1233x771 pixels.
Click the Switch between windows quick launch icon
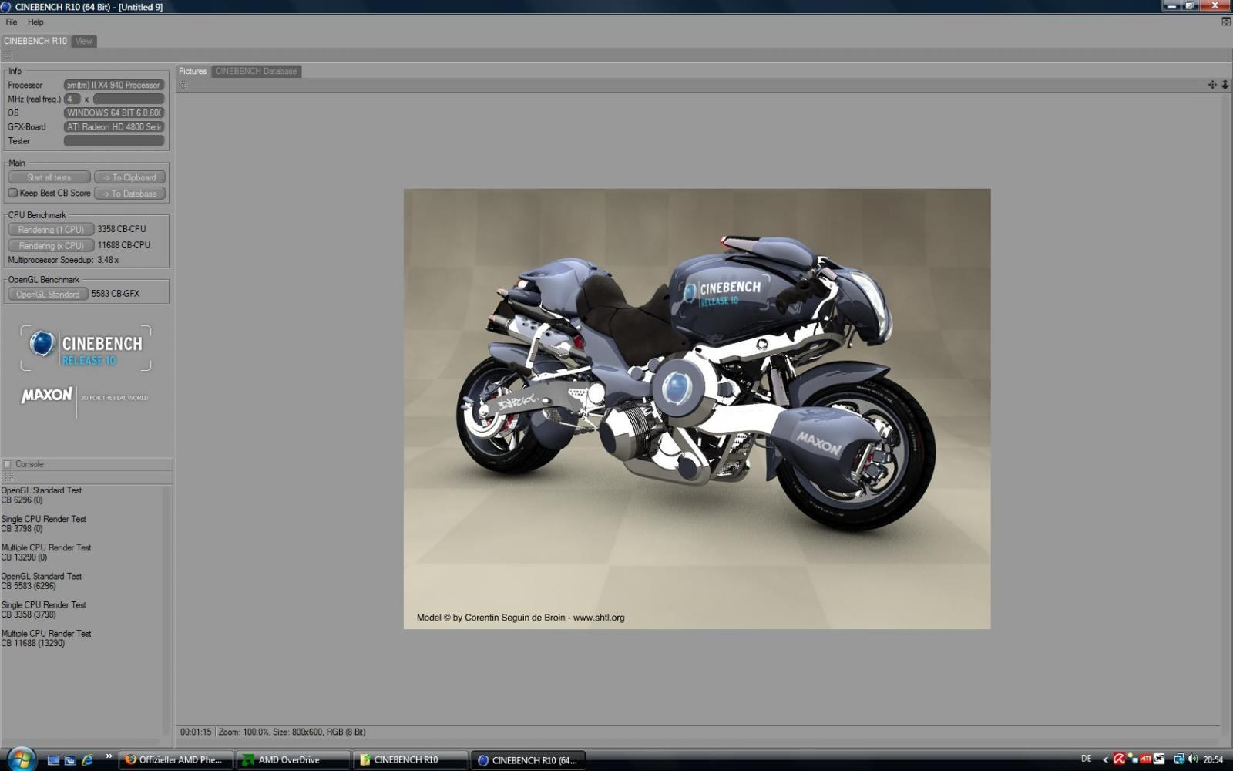coord(70,759)
